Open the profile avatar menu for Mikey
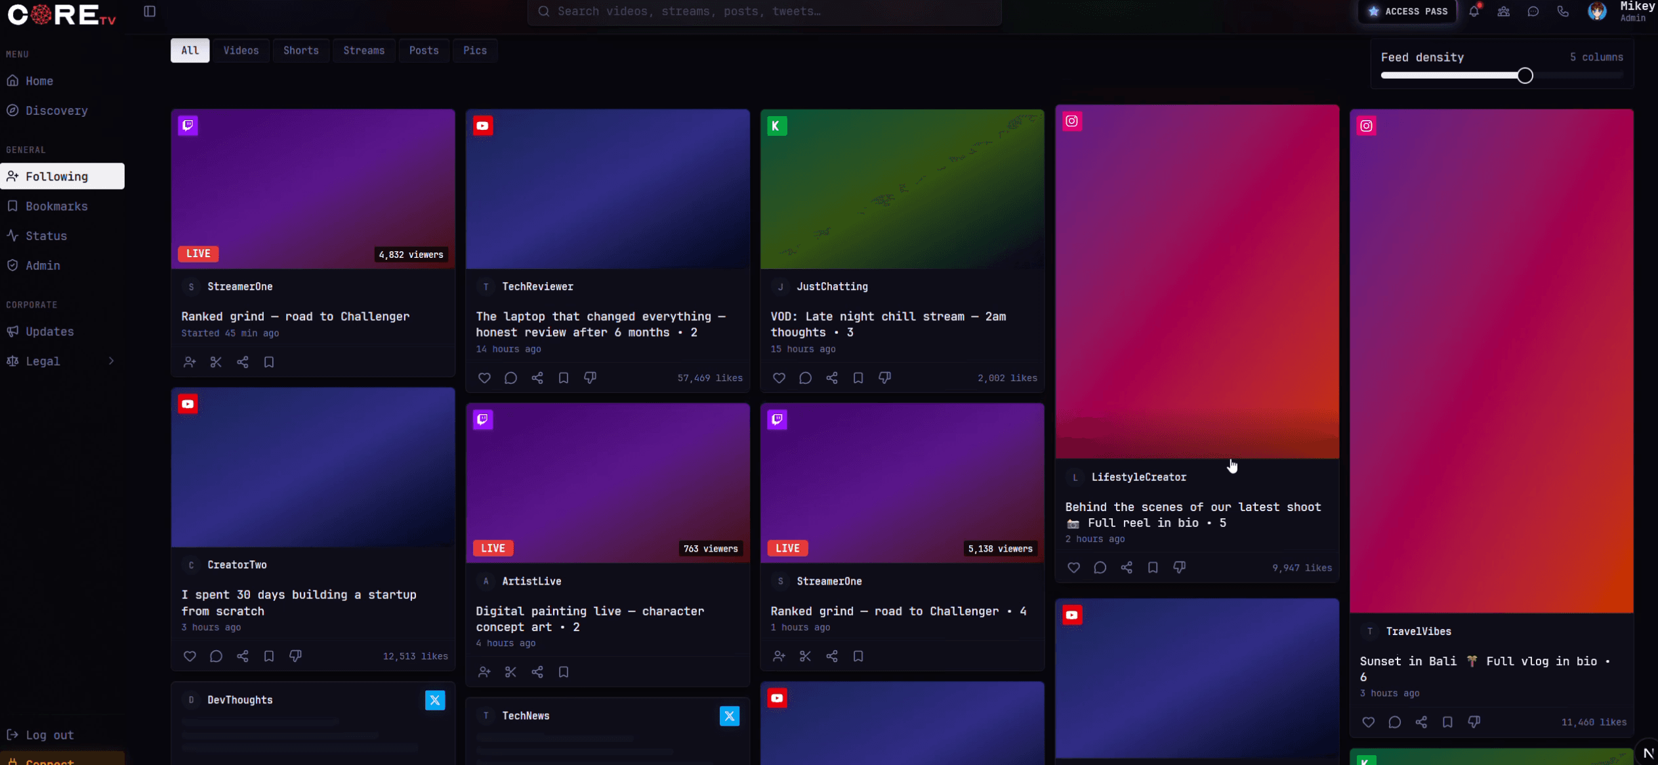 (1596, 11)
